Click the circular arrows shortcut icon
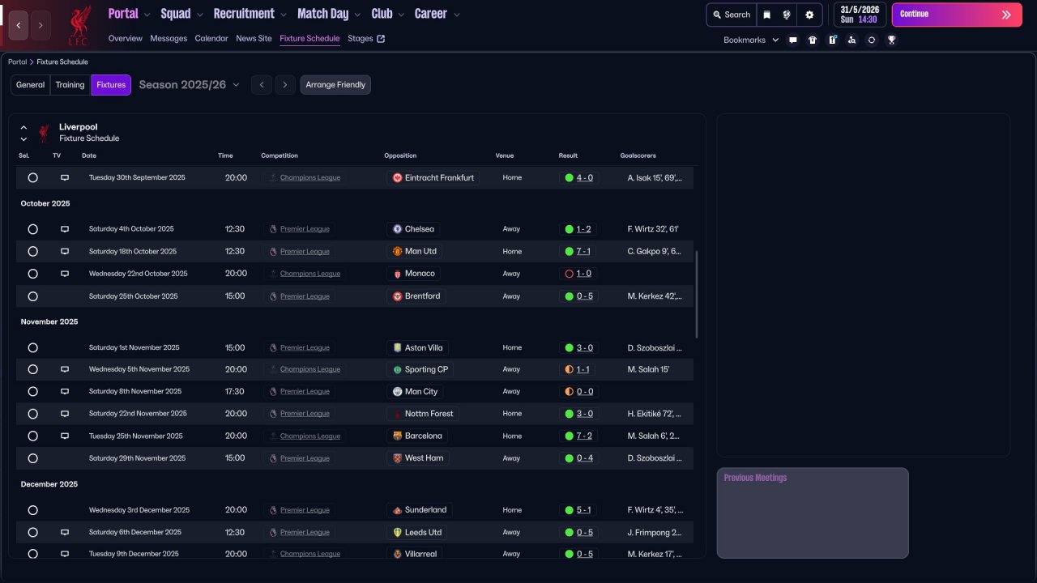Viewport: 1037px width, 583px height. tap(872, 40)
